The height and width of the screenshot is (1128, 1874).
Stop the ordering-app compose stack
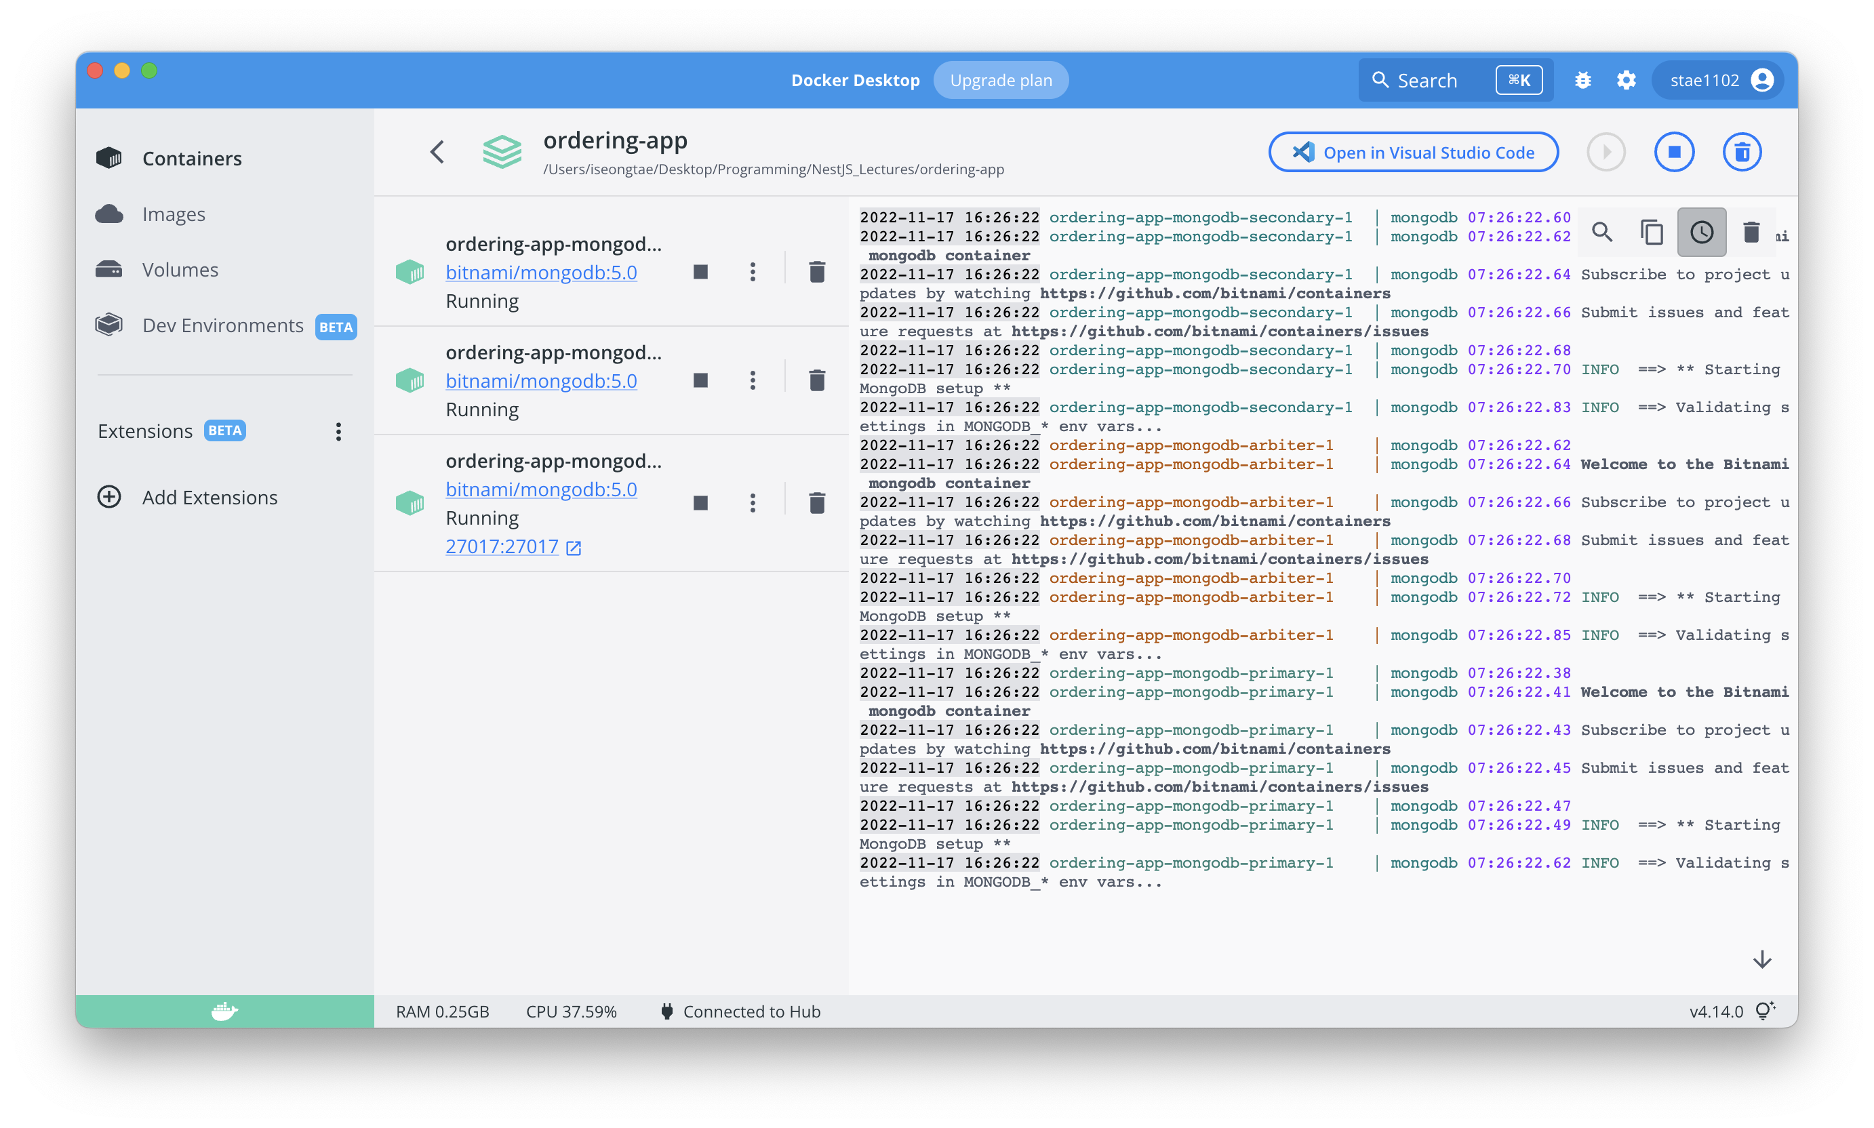[x=1674, y=152]
